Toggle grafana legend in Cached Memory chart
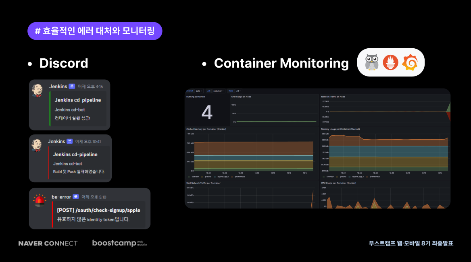The width and height of the screenshot is (471, 262). pos(206,177)
